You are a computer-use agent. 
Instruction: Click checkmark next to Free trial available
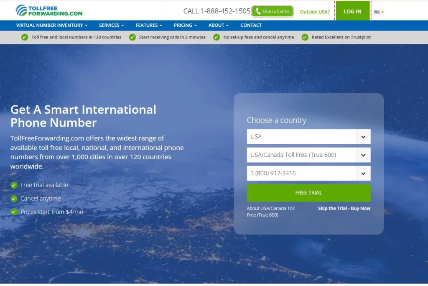pos(14,185)
